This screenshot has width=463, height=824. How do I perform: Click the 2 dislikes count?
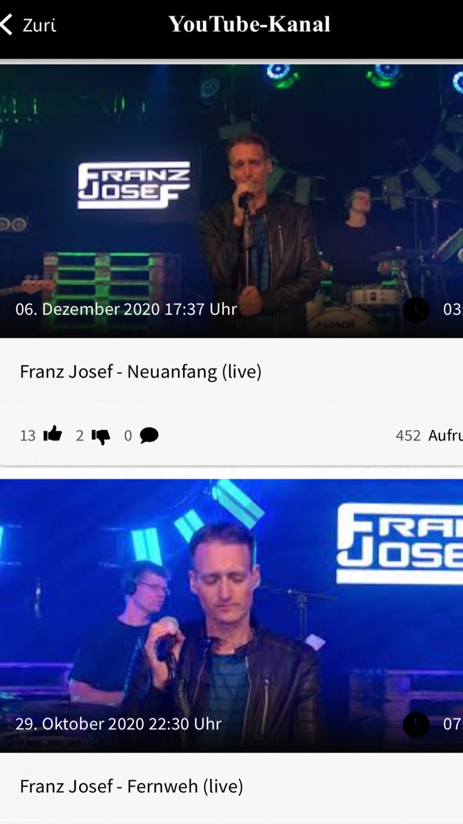click(80, 436)
